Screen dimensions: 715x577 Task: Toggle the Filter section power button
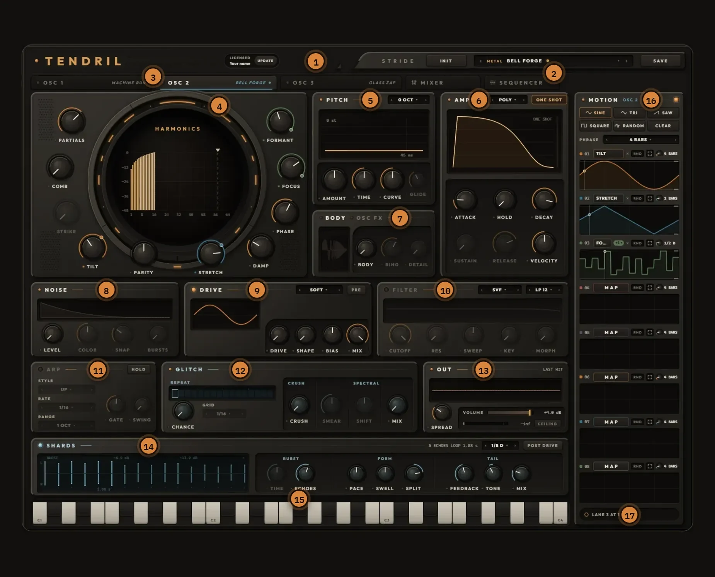[x=386, y=290]
